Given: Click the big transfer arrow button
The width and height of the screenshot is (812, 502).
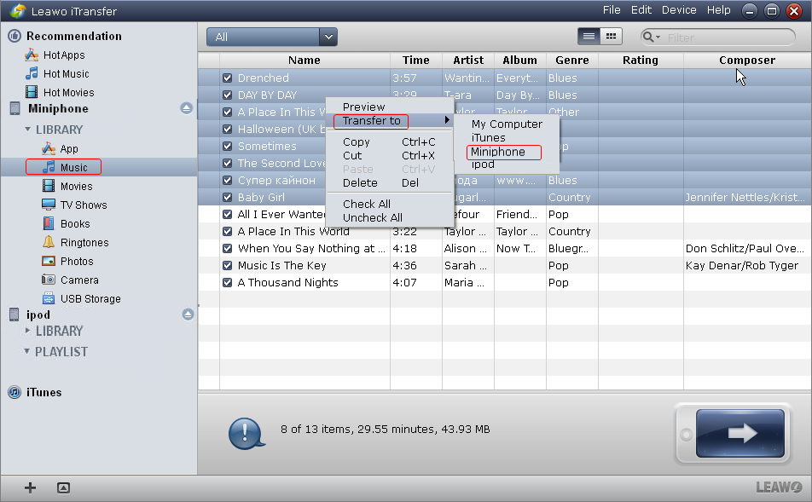Looking at the screenshot, I should (x=739, y=433).
